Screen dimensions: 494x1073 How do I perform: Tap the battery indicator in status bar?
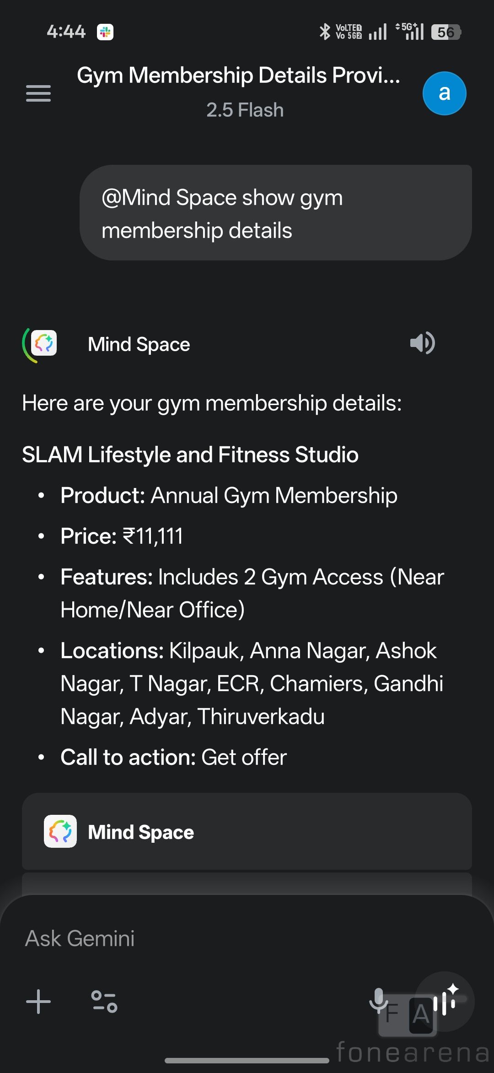tap(446, 32)
